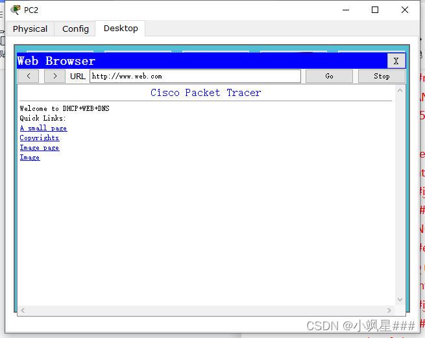This screenshot has height=338, width=425.
Task: Click the 'Cisco Packet Tracer' page heading
Action: point(206,93)
